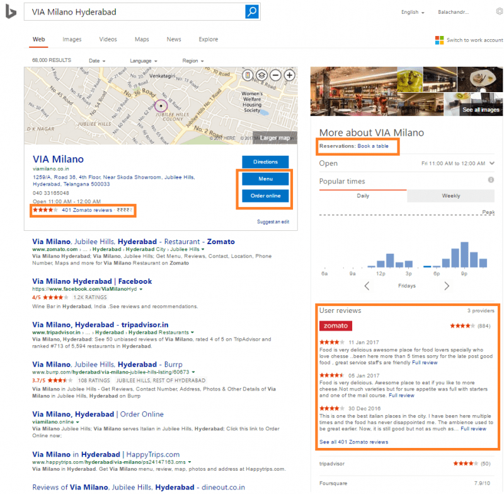Open the Order Online search result
The width and height of the screenshot is (504, 494).
click(98, 414)
